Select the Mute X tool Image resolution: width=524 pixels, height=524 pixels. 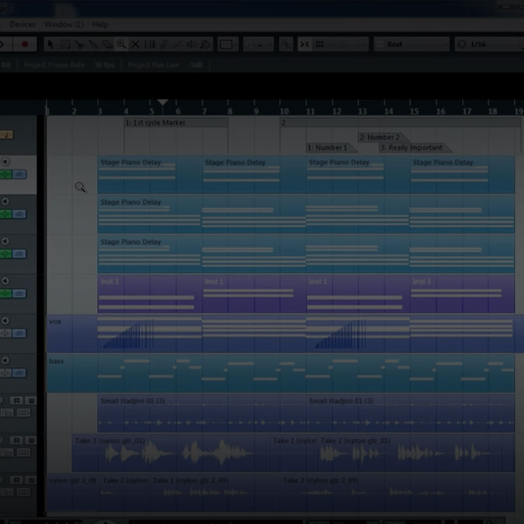point(136,44)
